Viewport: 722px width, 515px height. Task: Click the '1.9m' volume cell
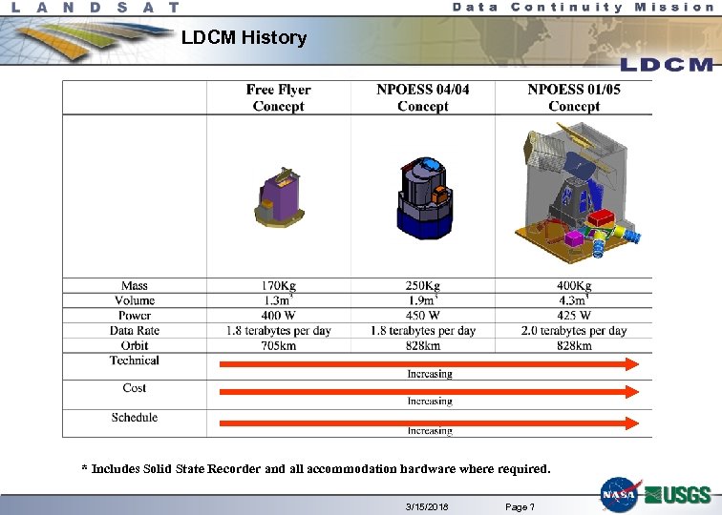click(x=423, y=300)
